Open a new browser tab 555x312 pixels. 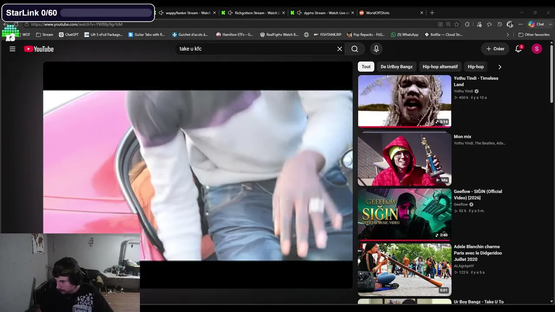[x=432, y=13]
